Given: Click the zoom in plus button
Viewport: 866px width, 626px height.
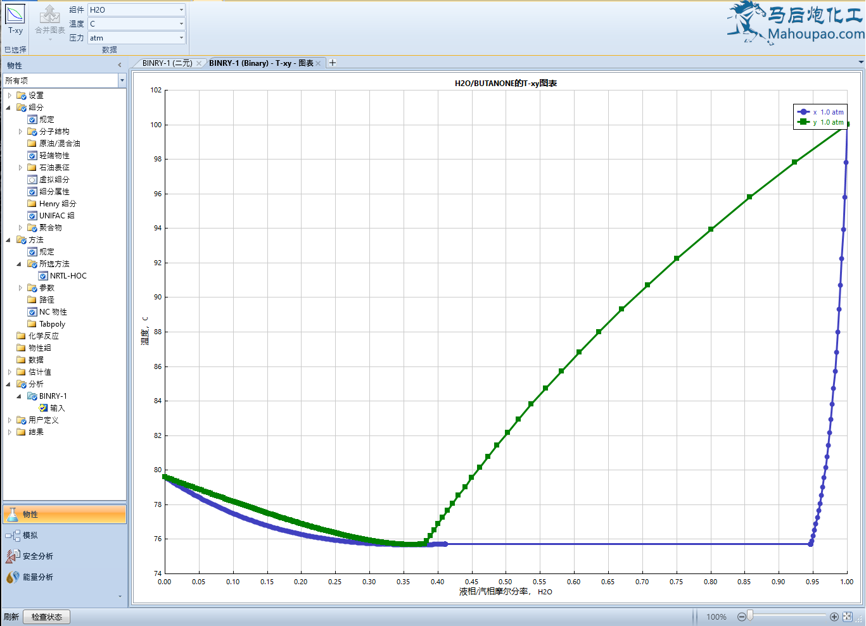Looking at the screenshot, I should click(834, 617).
